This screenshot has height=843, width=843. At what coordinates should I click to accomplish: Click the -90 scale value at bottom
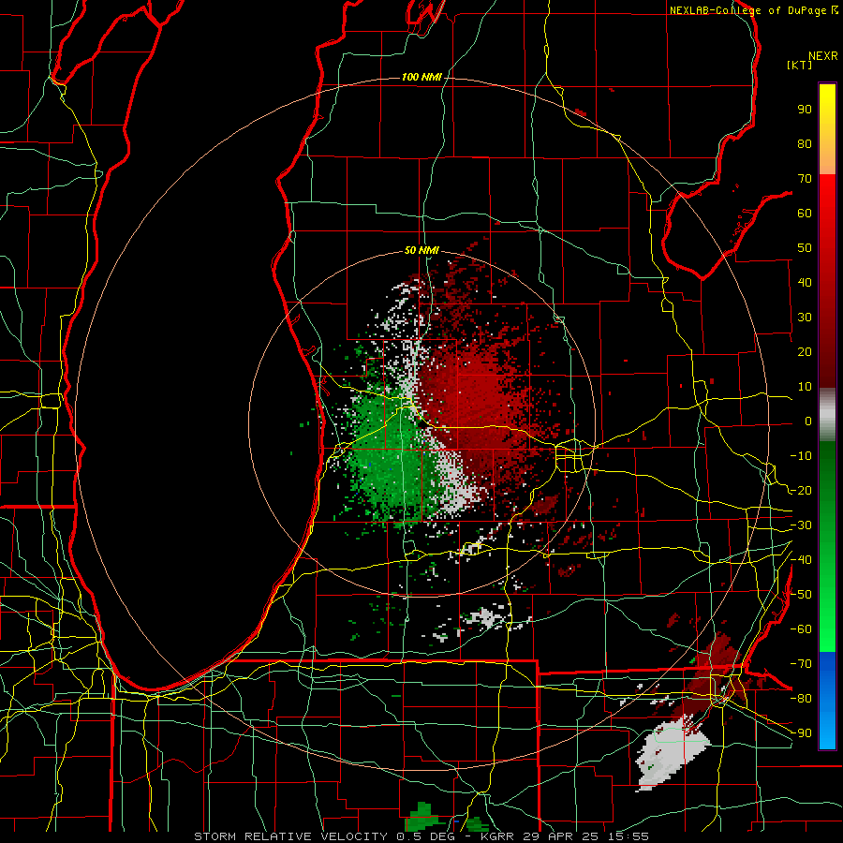click(x=801, y=733)
